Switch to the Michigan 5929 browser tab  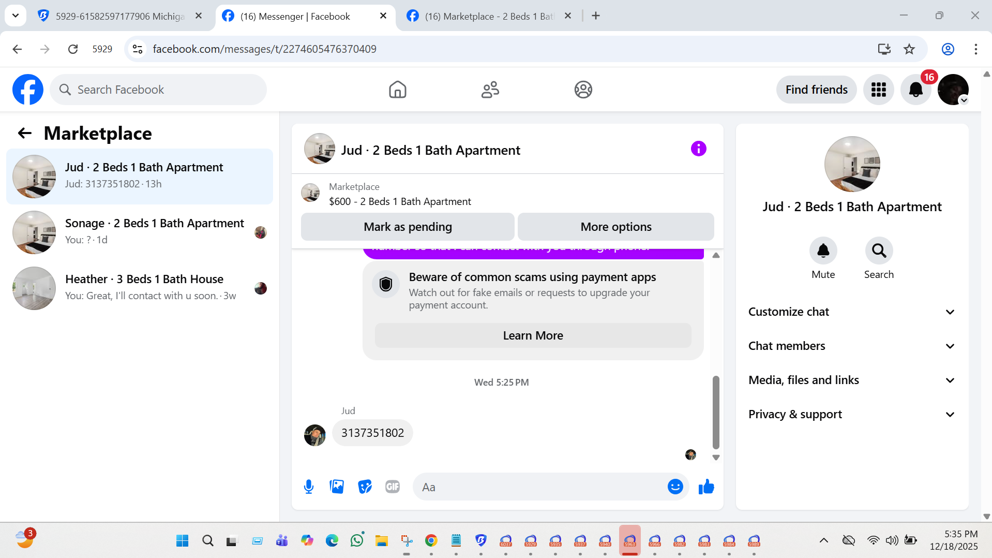[119, 16]
